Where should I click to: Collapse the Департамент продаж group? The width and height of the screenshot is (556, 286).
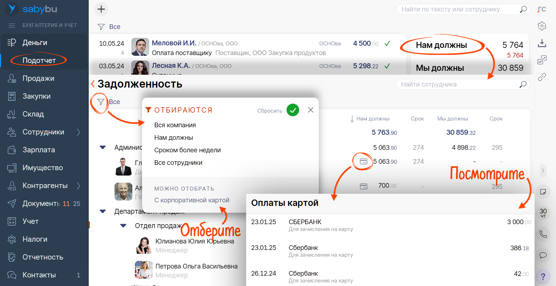click(103, 212)
